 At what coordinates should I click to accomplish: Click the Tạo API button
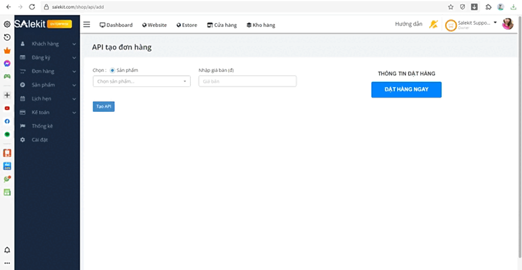point(103,107)
